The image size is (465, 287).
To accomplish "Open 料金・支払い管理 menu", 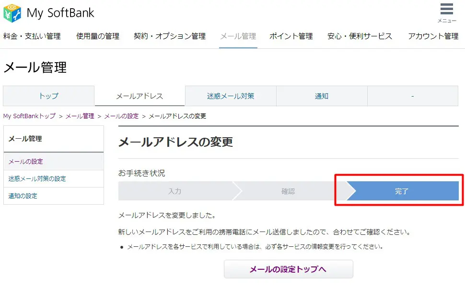I will pos(32,36).
